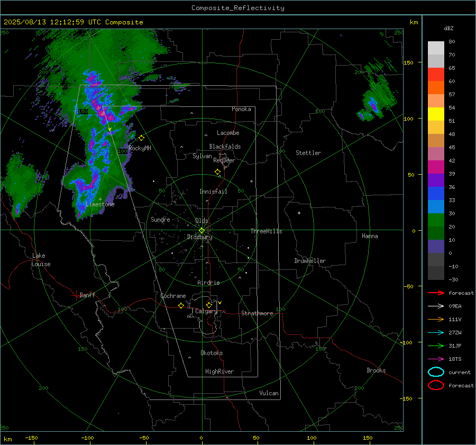This screenshot has width=476, height=445.
Task: Click the bright green swatch in dBZ legend
Action: (436, 220)
